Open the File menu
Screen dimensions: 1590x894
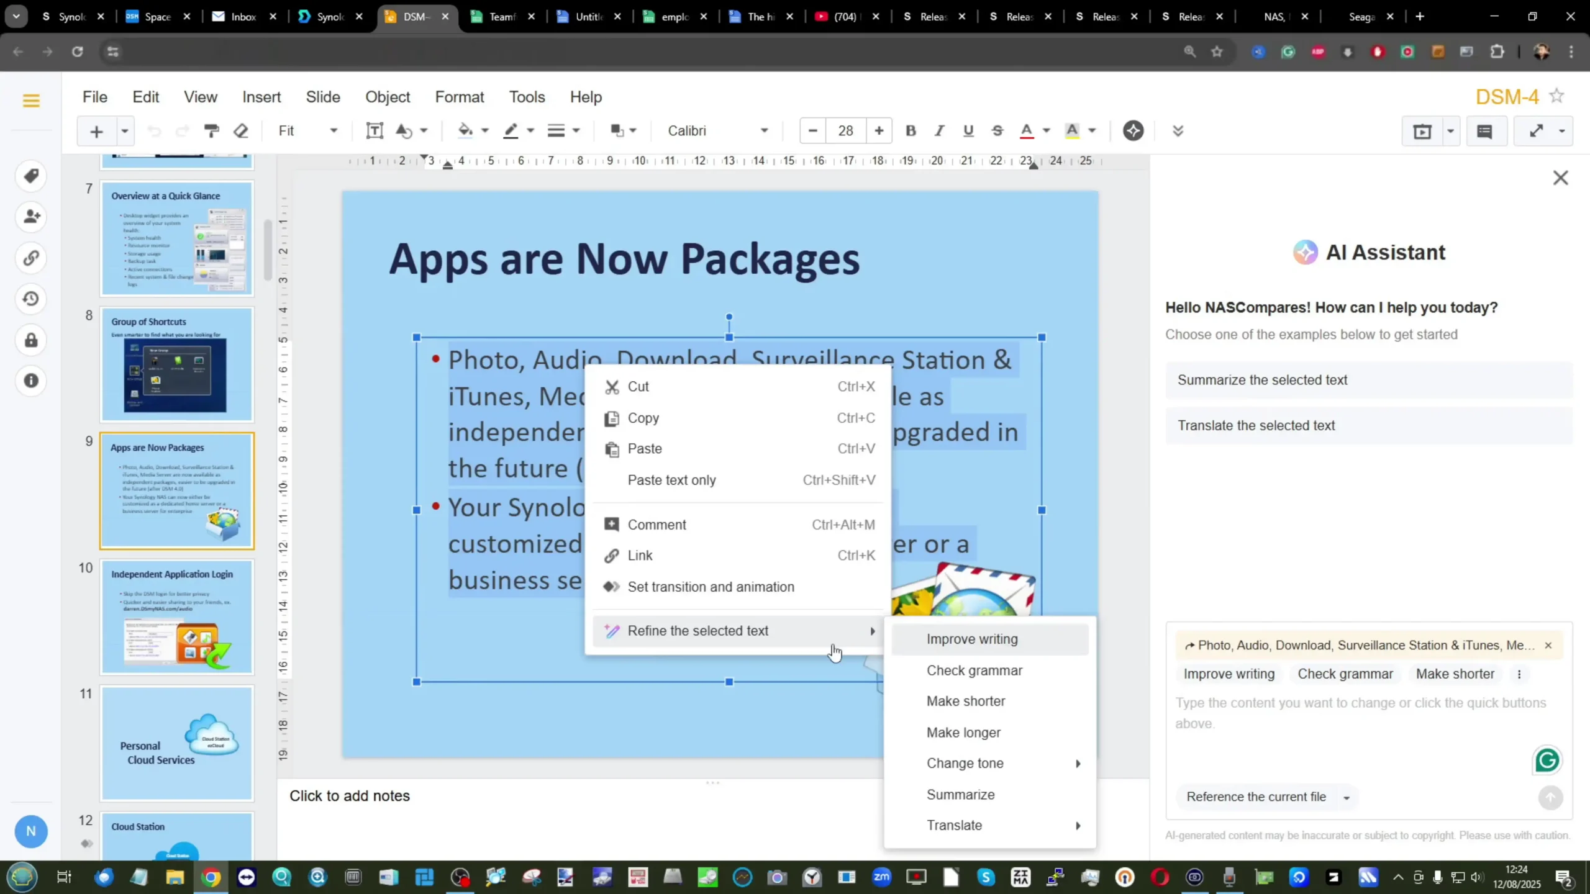[95, 97]
